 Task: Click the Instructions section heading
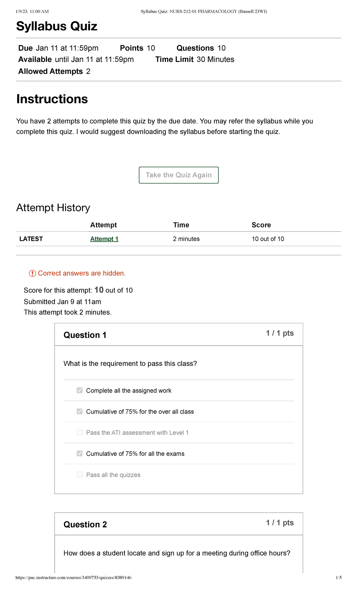click(x=52, y=99)
